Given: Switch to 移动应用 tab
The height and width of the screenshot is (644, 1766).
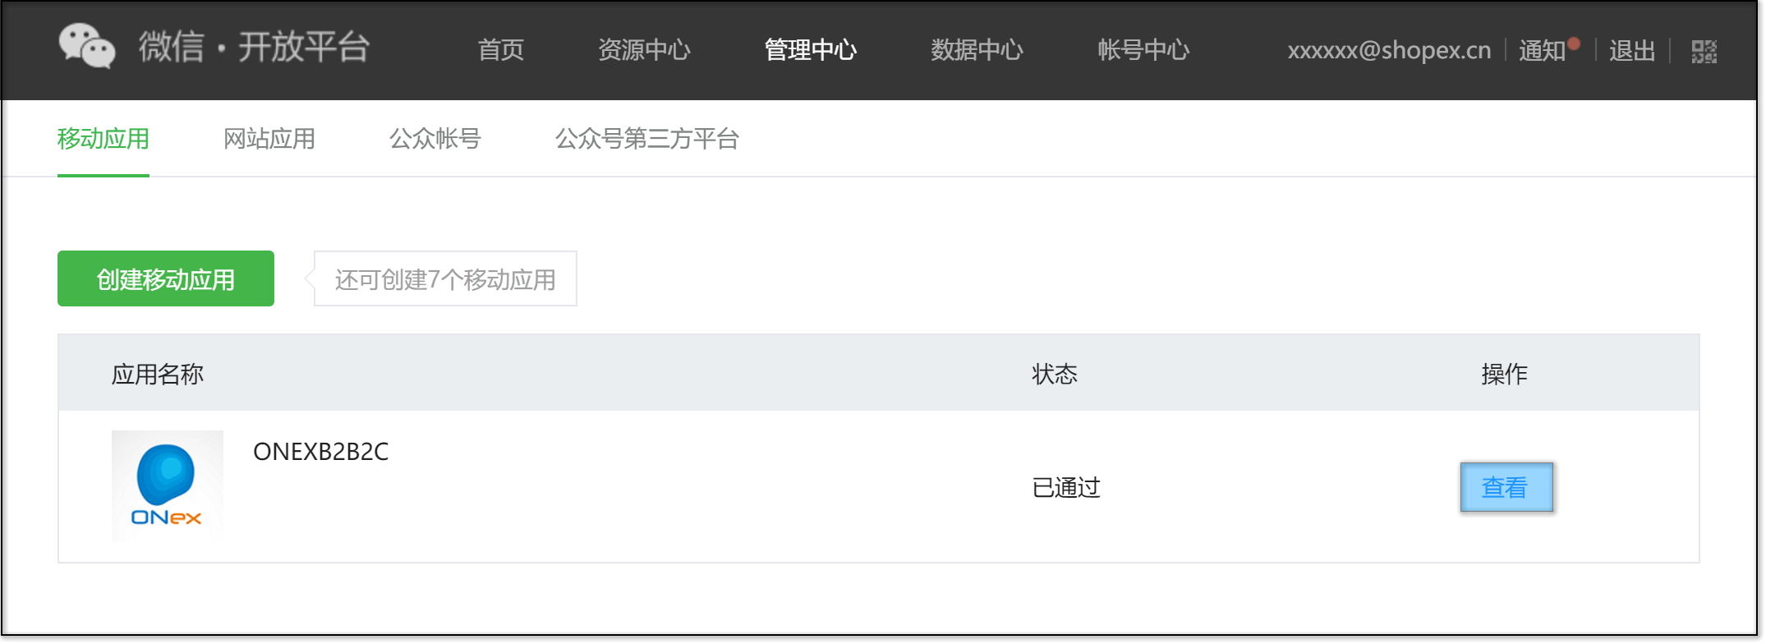Looking at the screenshot, I should pos(103,139).
